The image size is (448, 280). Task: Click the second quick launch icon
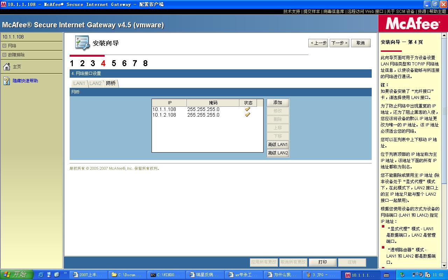[x=49, y=275]
